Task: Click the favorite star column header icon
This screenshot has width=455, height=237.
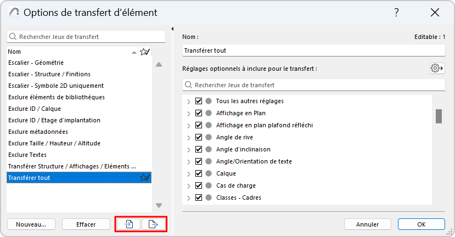Action: (x=145, y=52)
